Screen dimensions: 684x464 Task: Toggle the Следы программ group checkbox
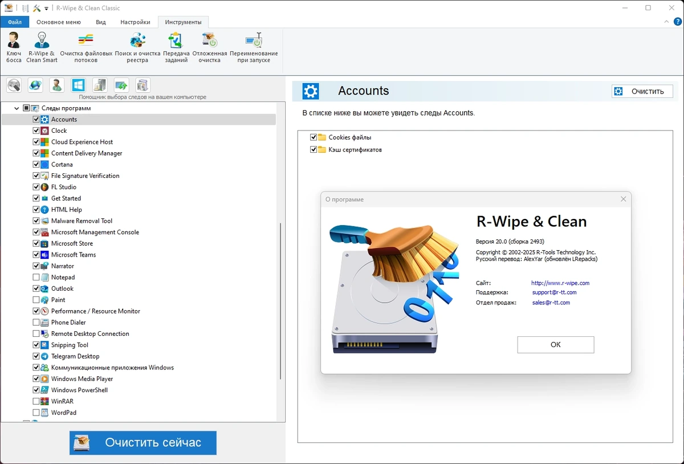pyautogui.click(x=26, y=108)
